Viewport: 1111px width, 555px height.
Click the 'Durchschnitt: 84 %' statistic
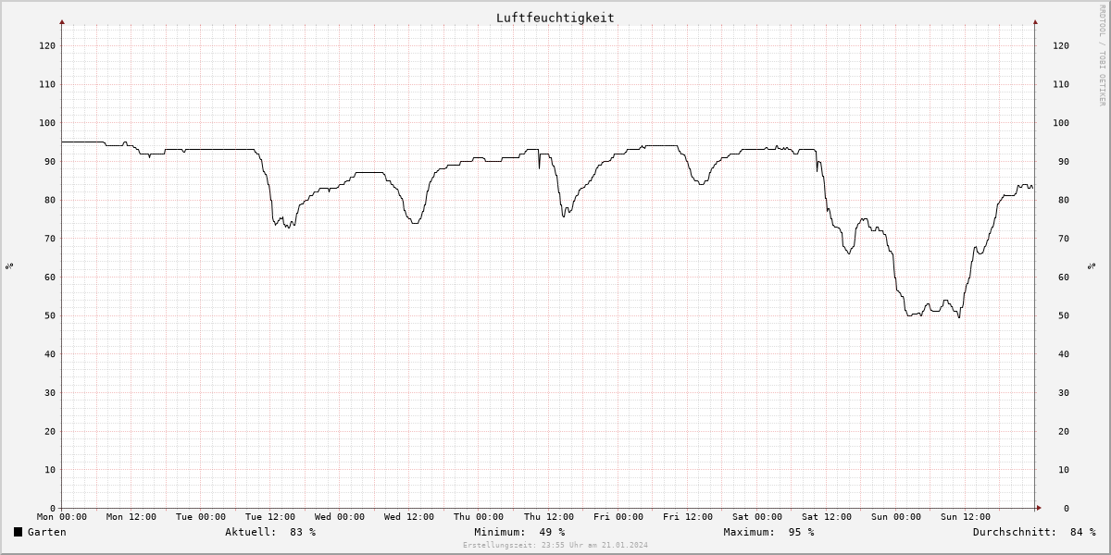1034,532
